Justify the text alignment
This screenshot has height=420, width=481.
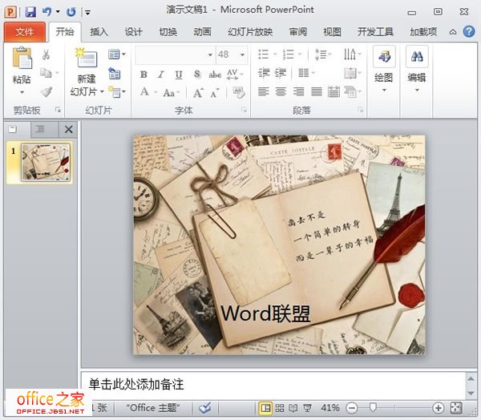pyautogui.click(x=317, y=91)
